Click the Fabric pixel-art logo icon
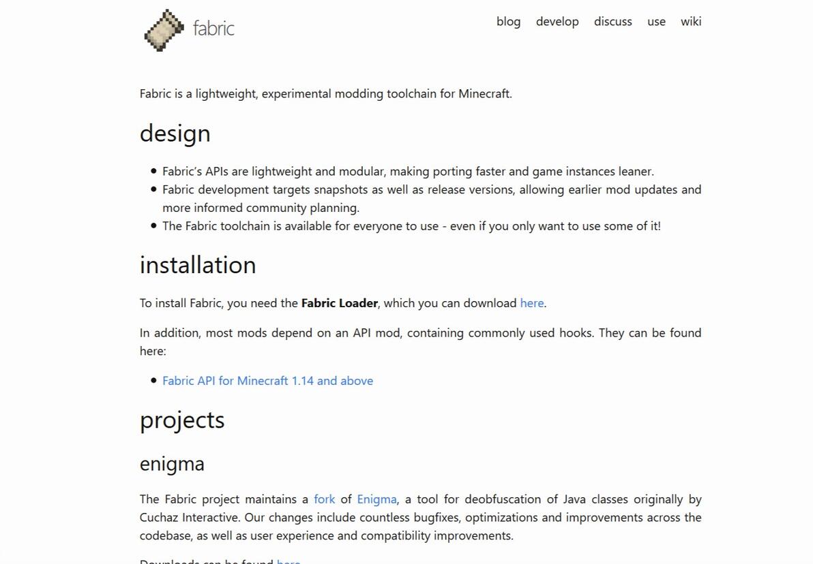The height and width of the screenshot is (564, 813). tap(164, 30)
